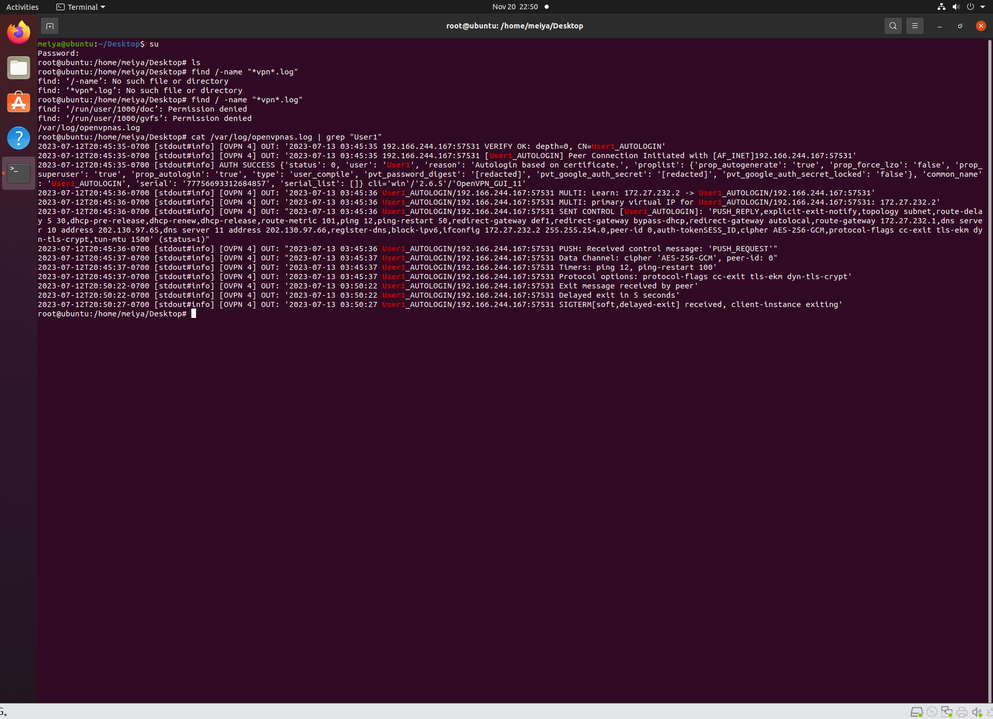The image size is (993, 719).
Task: Click the VM printer status icon
Action: click(962, 712)
